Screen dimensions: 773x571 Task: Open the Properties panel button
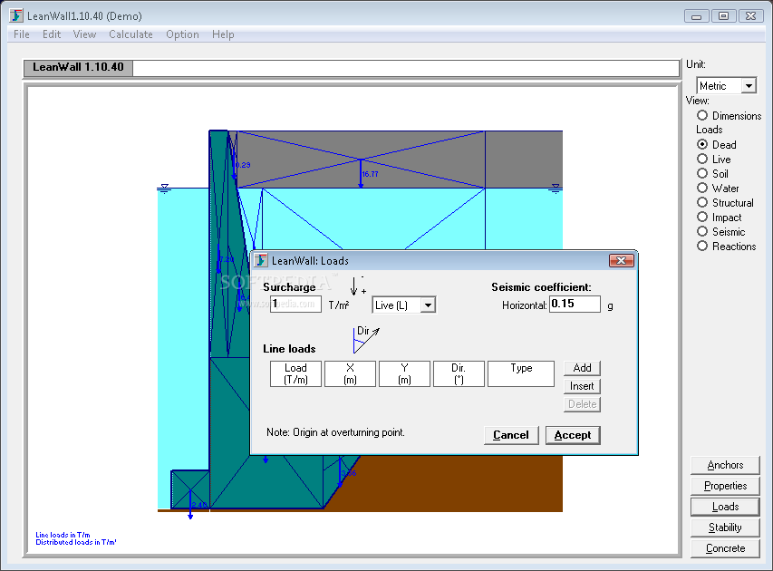tap(725, 486)
